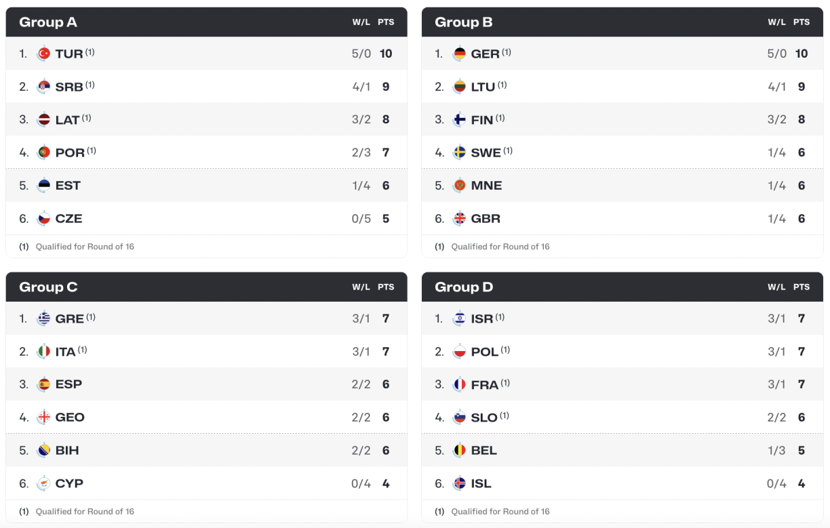Open the LTU team link

point(483,87)
